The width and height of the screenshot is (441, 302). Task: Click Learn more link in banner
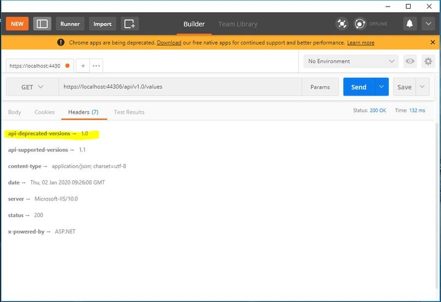(361, 43)
